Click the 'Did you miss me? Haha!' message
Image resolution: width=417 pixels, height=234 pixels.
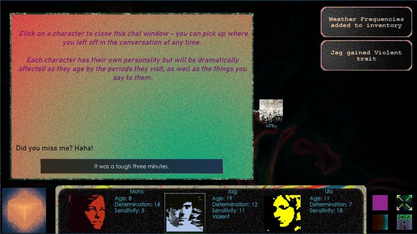point(55,148)
